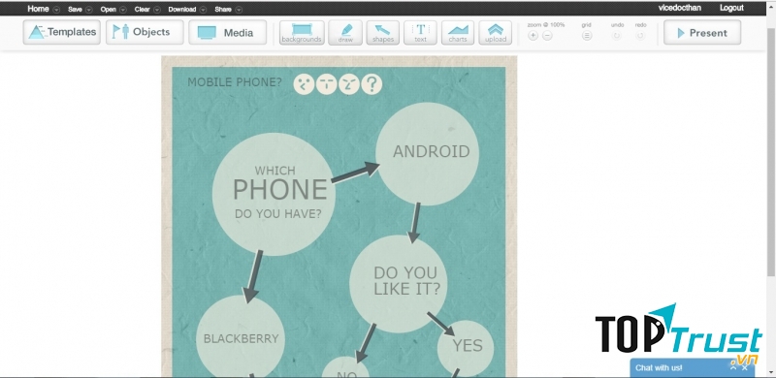The height and width of the screenshot is (378, 776).
Task: Select the question mark circle icon
Action: (x=372, y=84)
